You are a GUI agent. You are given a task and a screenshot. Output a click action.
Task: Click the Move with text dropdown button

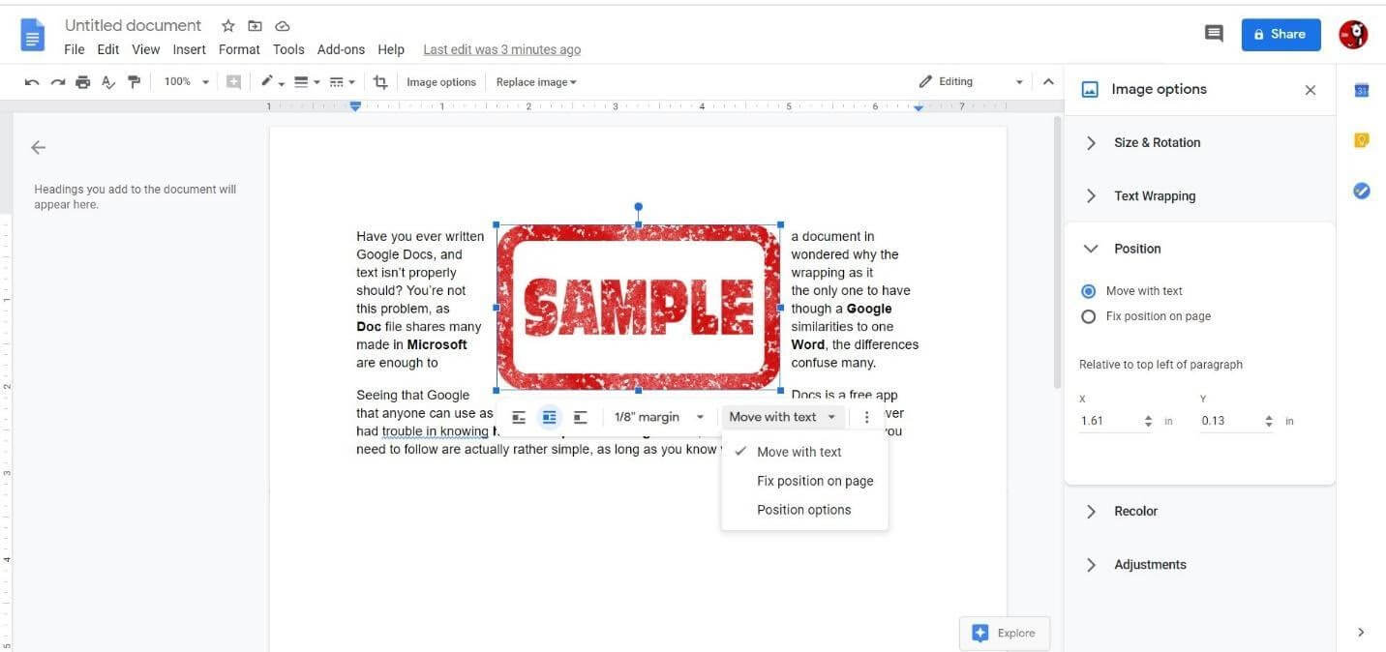coord(783,417)
